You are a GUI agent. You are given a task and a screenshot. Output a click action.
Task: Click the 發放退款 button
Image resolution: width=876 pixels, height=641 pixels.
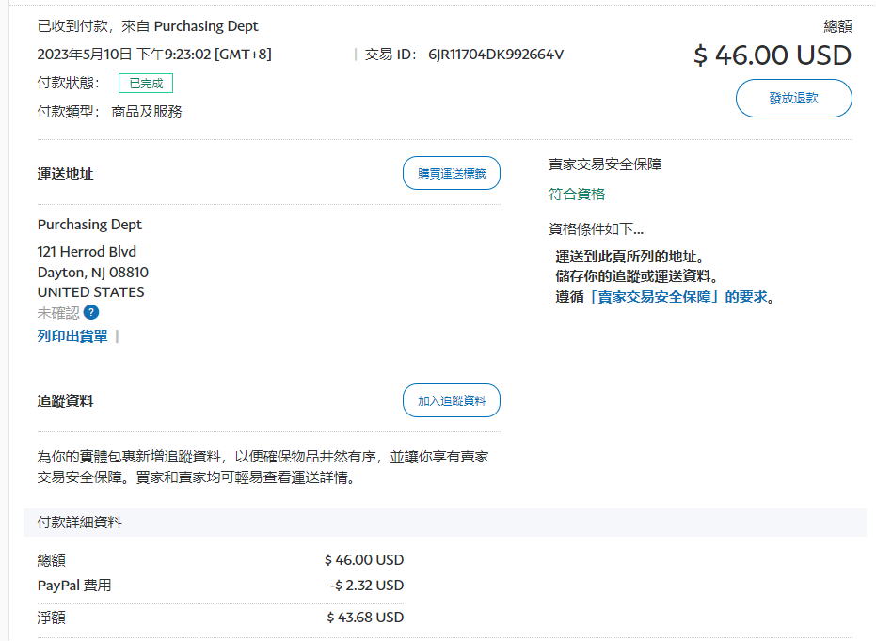point(793,99)
